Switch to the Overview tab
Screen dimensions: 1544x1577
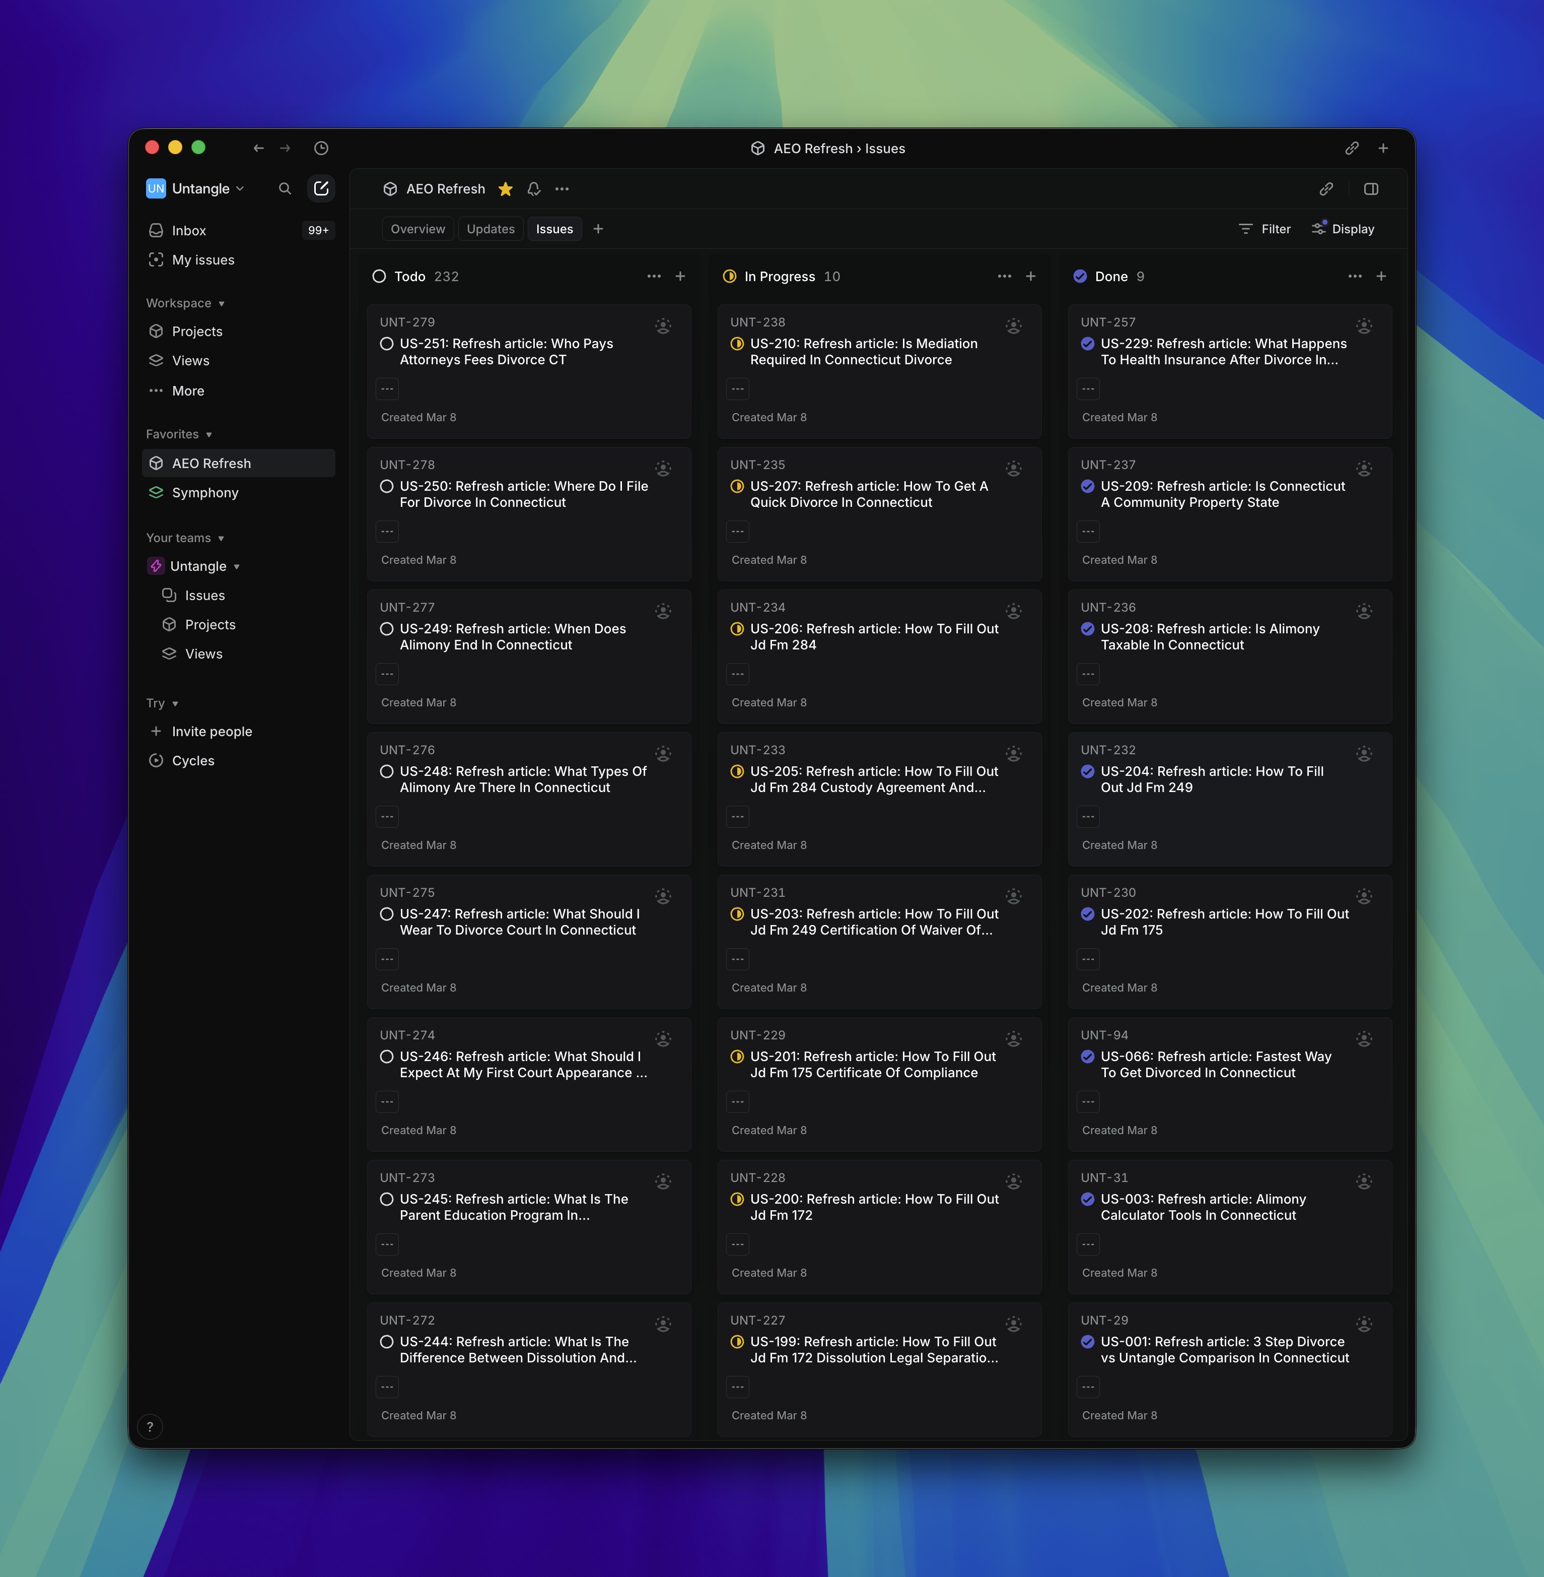[x=417, y=229]
